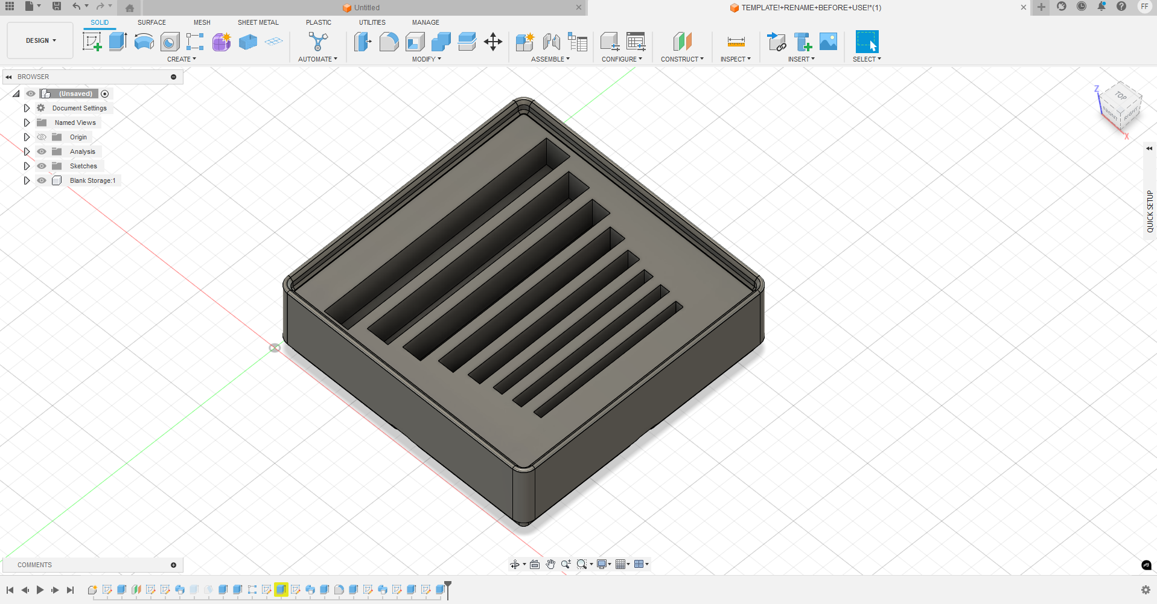Toggle visibility of Blank Storage:1 component

tap(42, 180)
